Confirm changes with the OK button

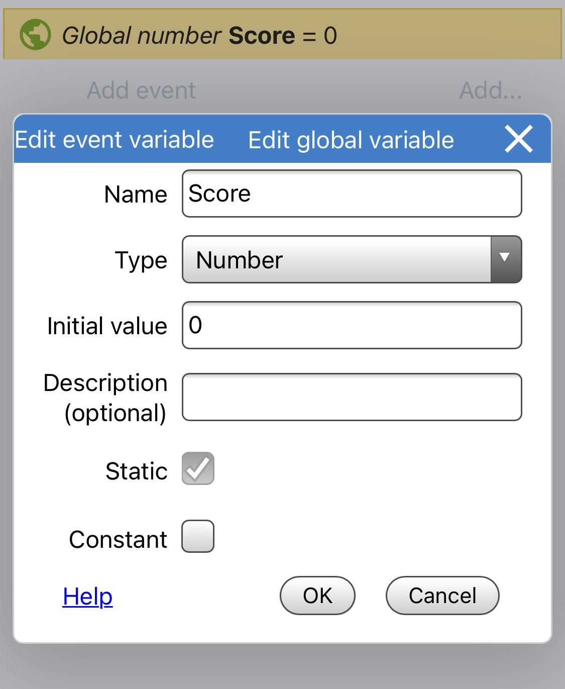pyautogui.click(x=317, y=596)
